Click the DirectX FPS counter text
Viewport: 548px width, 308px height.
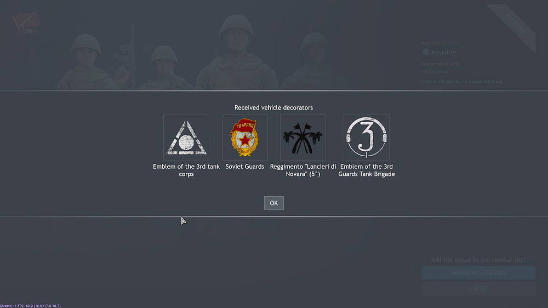tap(30, 306)
